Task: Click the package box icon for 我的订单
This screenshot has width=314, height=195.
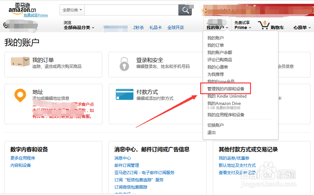Action: [20, 61]
